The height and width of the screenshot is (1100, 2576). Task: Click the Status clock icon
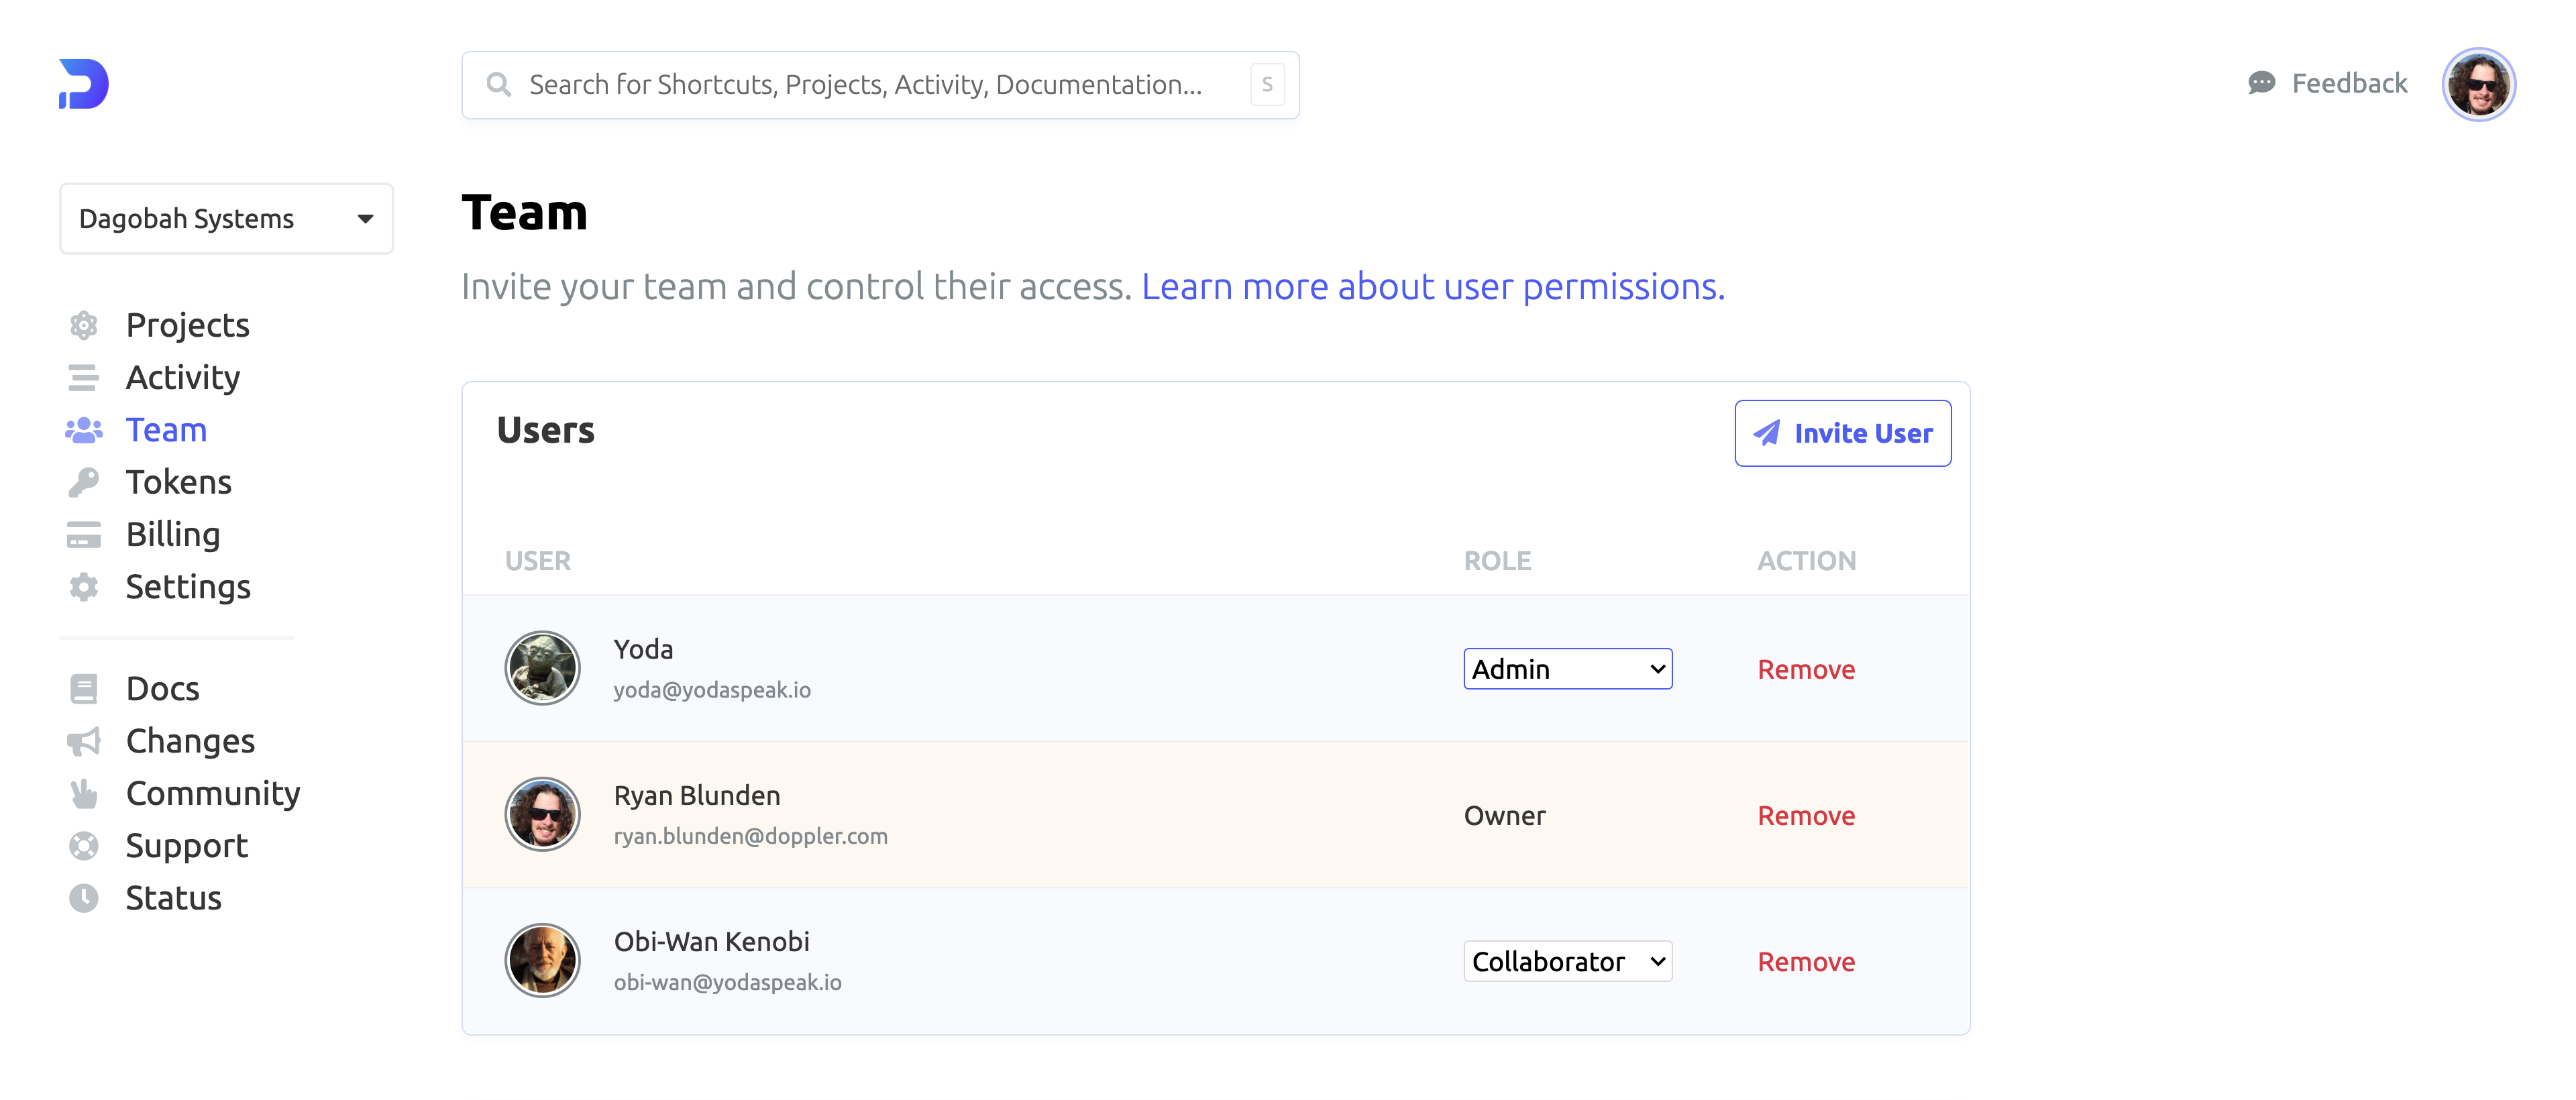click(x=84, y=898)
